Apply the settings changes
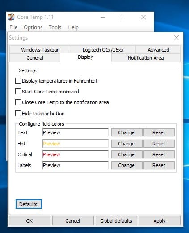 [160, 221]
